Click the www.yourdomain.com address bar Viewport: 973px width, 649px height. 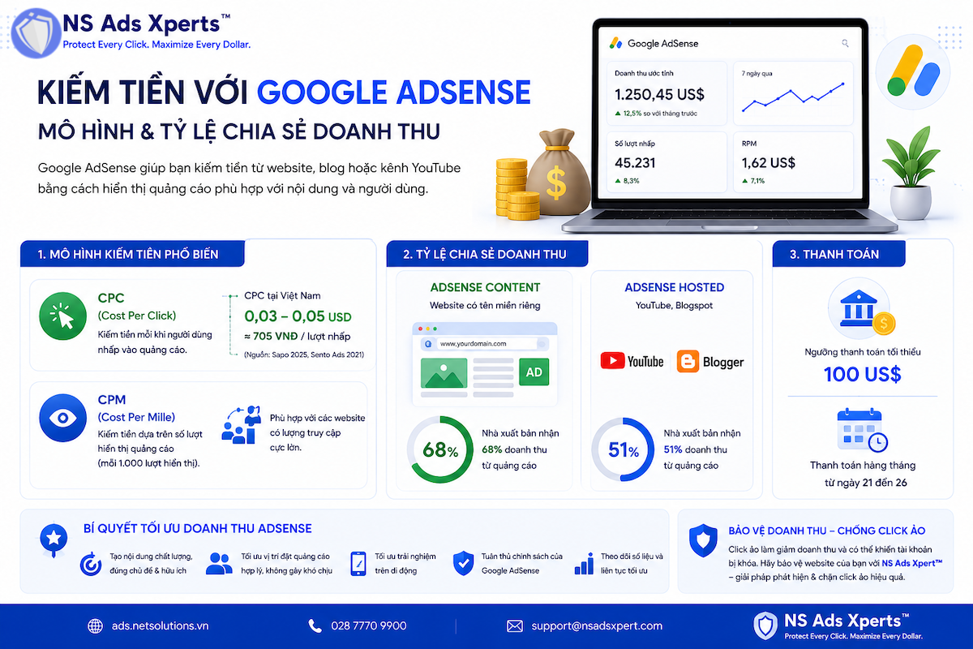click(x=485, y=344)
